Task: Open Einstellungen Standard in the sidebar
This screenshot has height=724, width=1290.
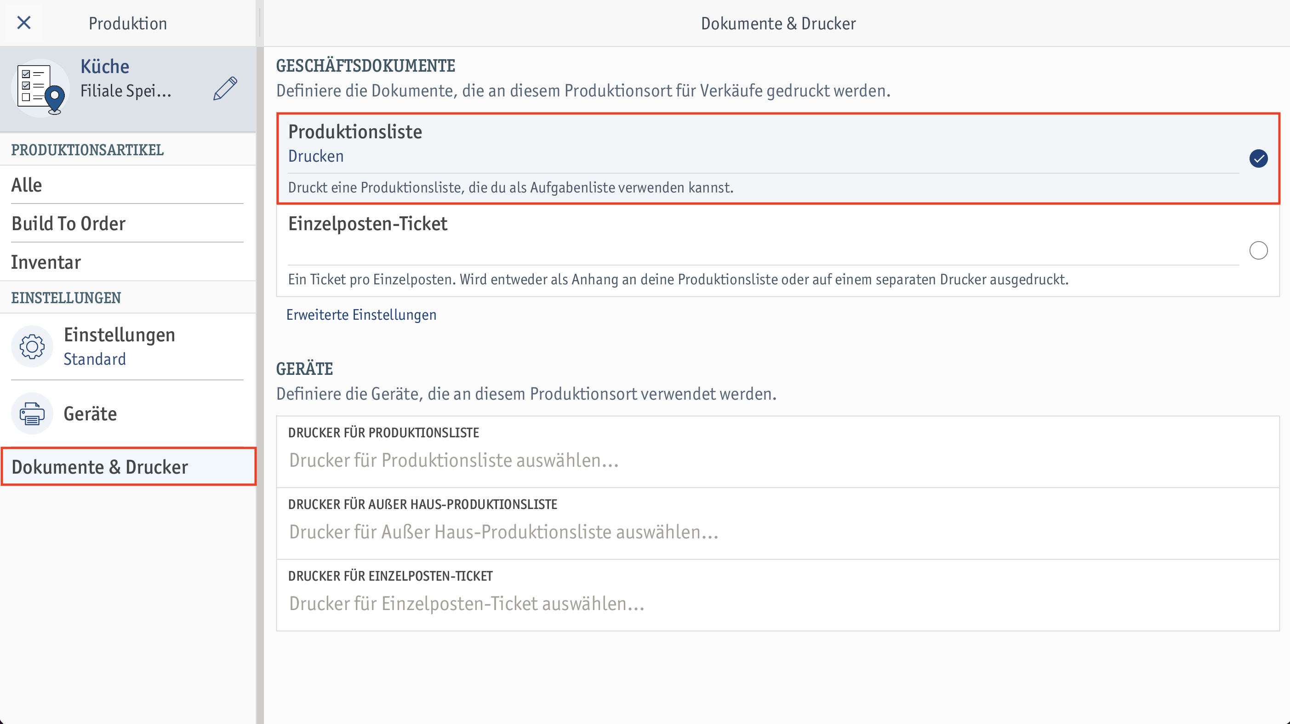Action: point(128,346)
